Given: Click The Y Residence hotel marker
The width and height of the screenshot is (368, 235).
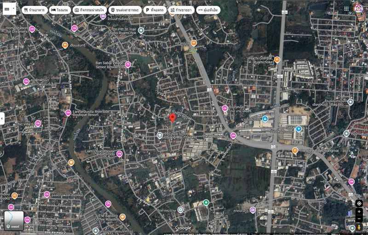Looking at the screenshot, I should tap(233, 136).
